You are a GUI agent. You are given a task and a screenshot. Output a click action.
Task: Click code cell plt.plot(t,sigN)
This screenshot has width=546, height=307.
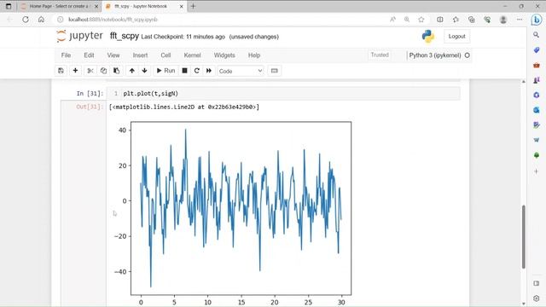(x=284, y=93)
